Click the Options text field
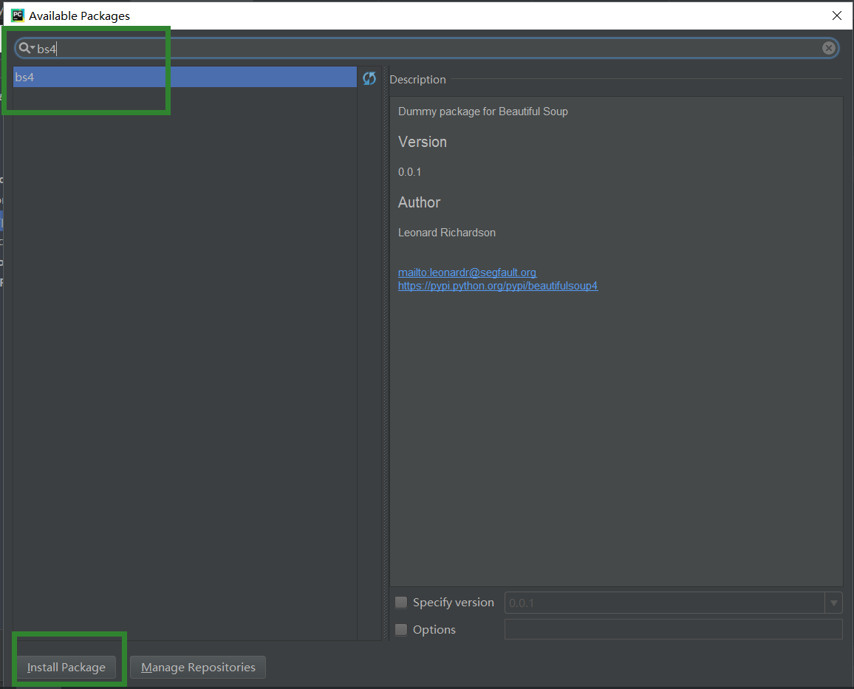The height and width of the screenshot is (689, 854). coord(673,630)
